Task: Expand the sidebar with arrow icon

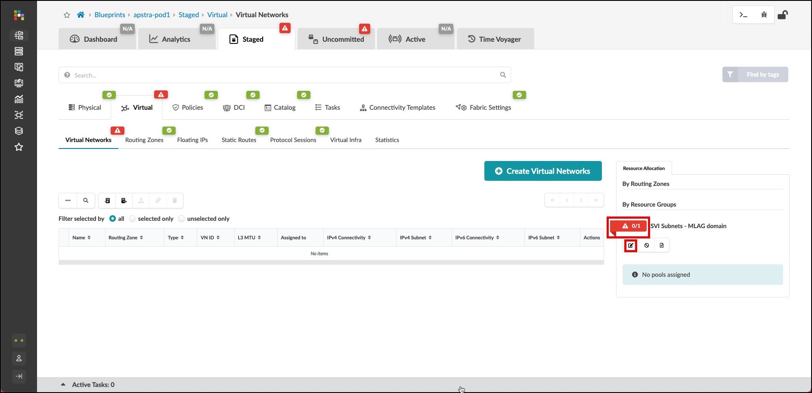Action: coord(19,376)
